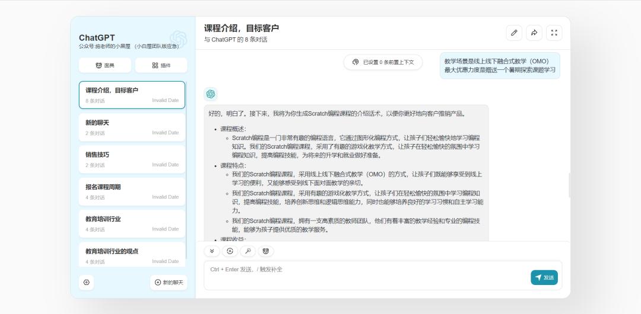This screenshot has width=641, height=314.
Task: Open the magic wand prompts icon
Action: (x=247, y=251)
